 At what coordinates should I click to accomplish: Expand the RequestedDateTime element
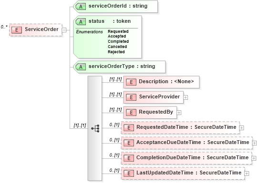242,128
